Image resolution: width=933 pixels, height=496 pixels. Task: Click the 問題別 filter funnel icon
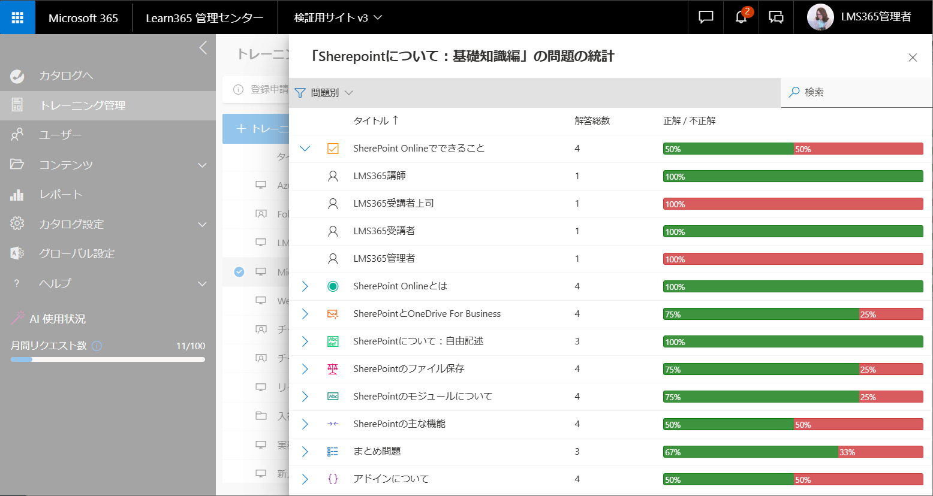[300, 93]
